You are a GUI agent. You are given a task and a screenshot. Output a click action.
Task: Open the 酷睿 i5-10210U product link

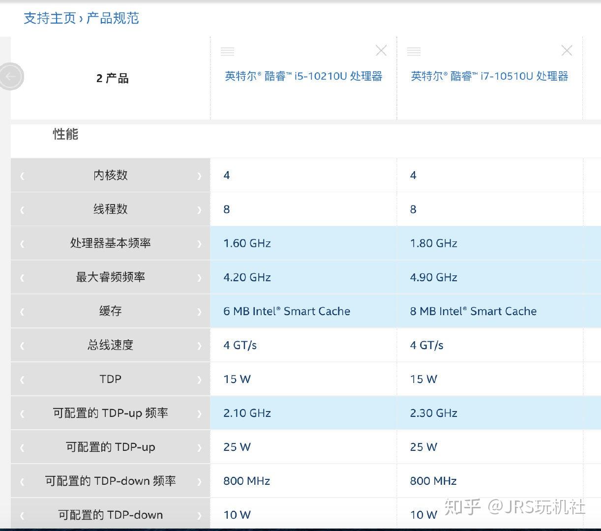click(x=303, y=76)
